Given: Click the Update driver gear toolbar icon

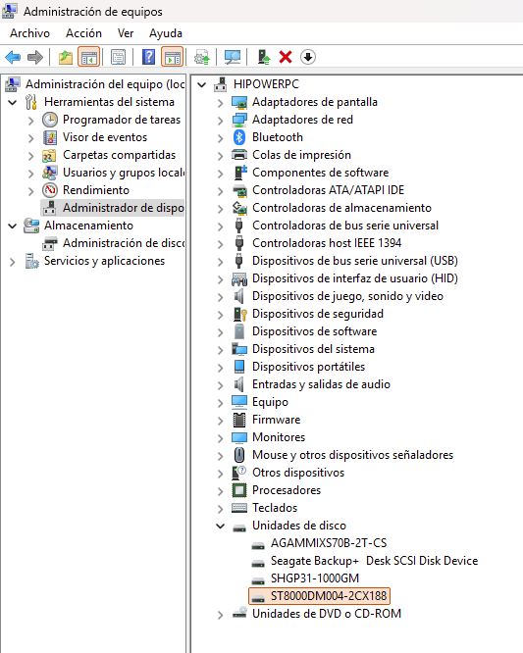Looking at the screenshot, I should click(202, 57).
